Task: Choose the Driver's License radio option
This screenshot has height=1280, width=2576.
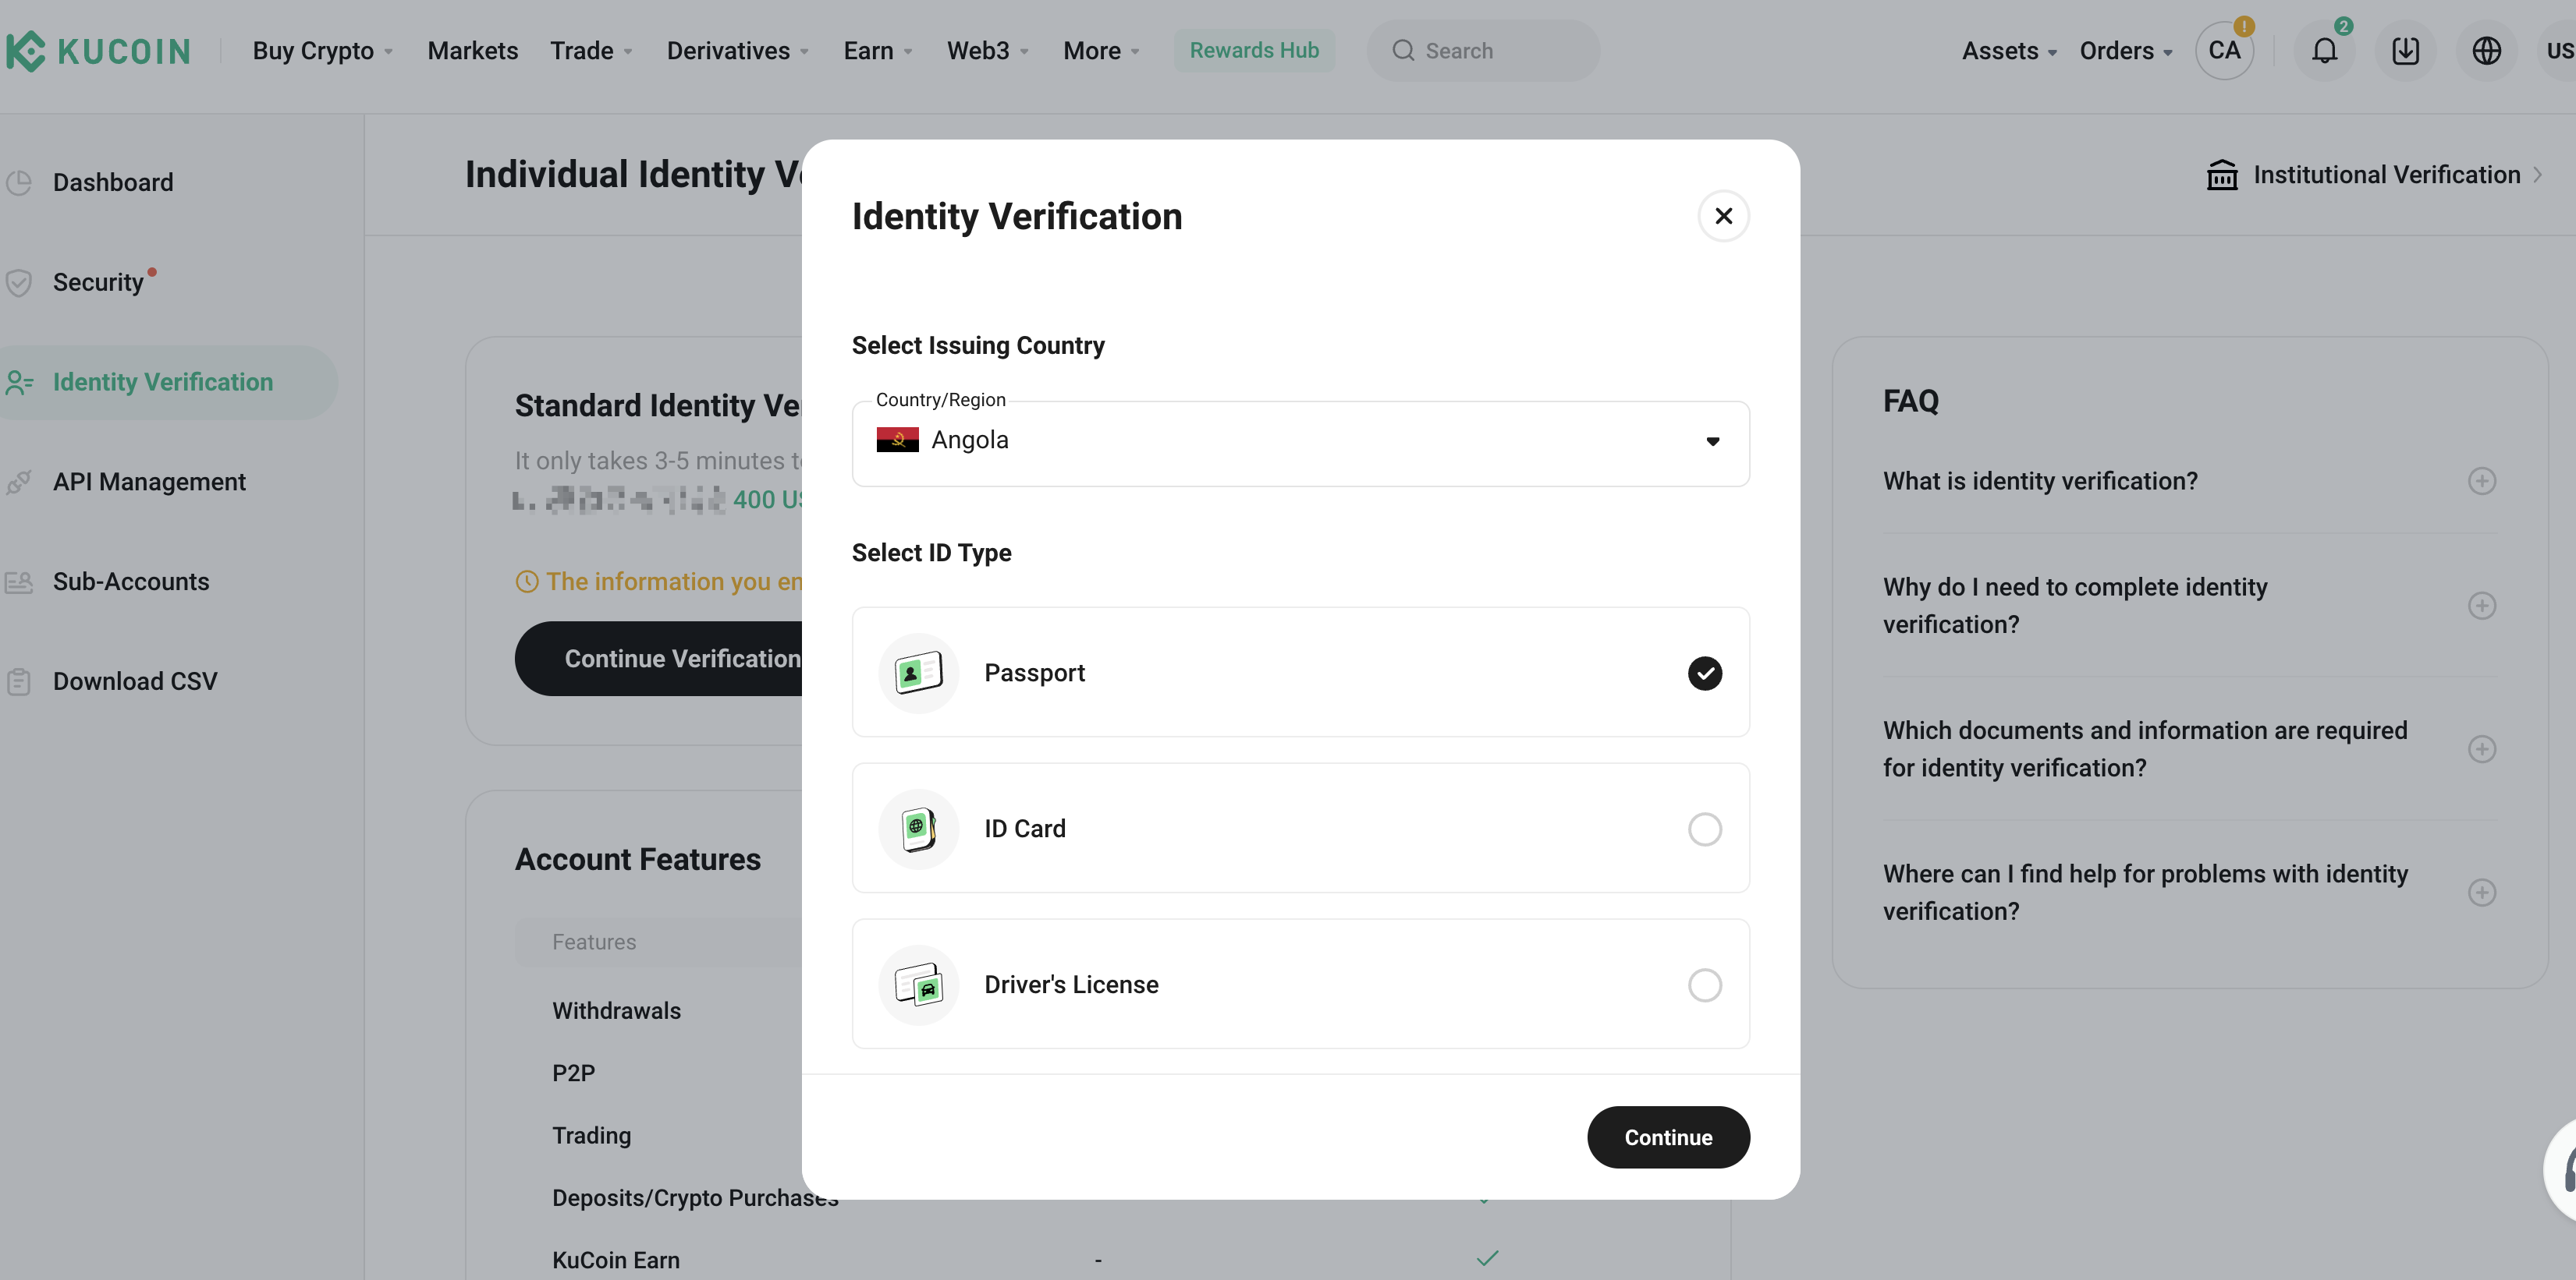Action: coord(1704,985)
